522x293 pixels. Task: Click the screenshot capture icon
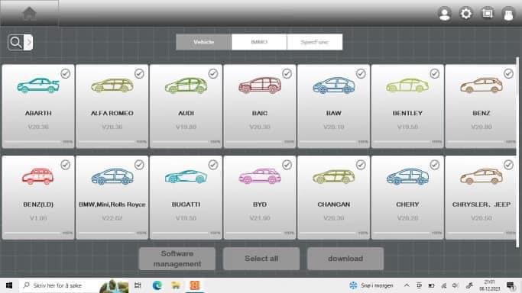488,13
